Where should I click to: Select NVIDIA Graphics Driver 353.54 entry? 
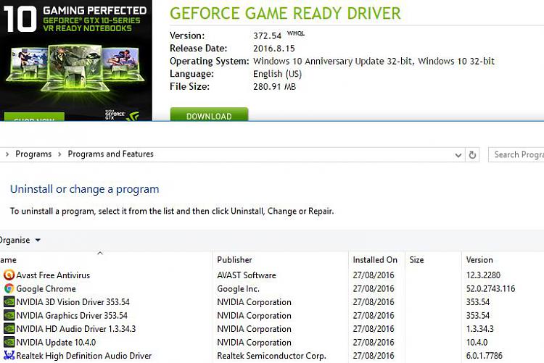272,315
